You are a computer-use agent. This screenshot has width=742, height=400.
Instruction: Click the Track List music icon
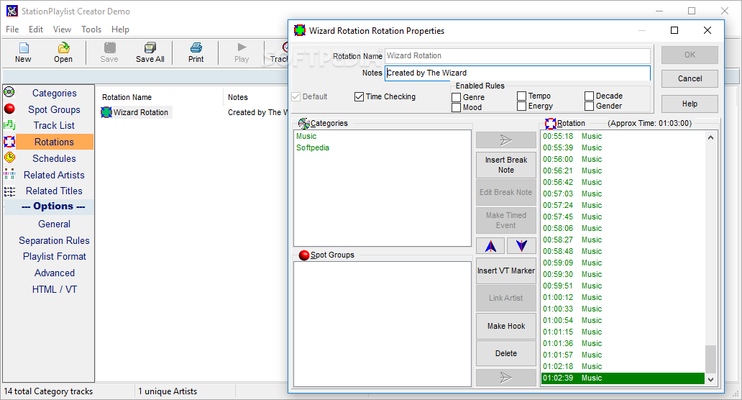click(9, 125)
